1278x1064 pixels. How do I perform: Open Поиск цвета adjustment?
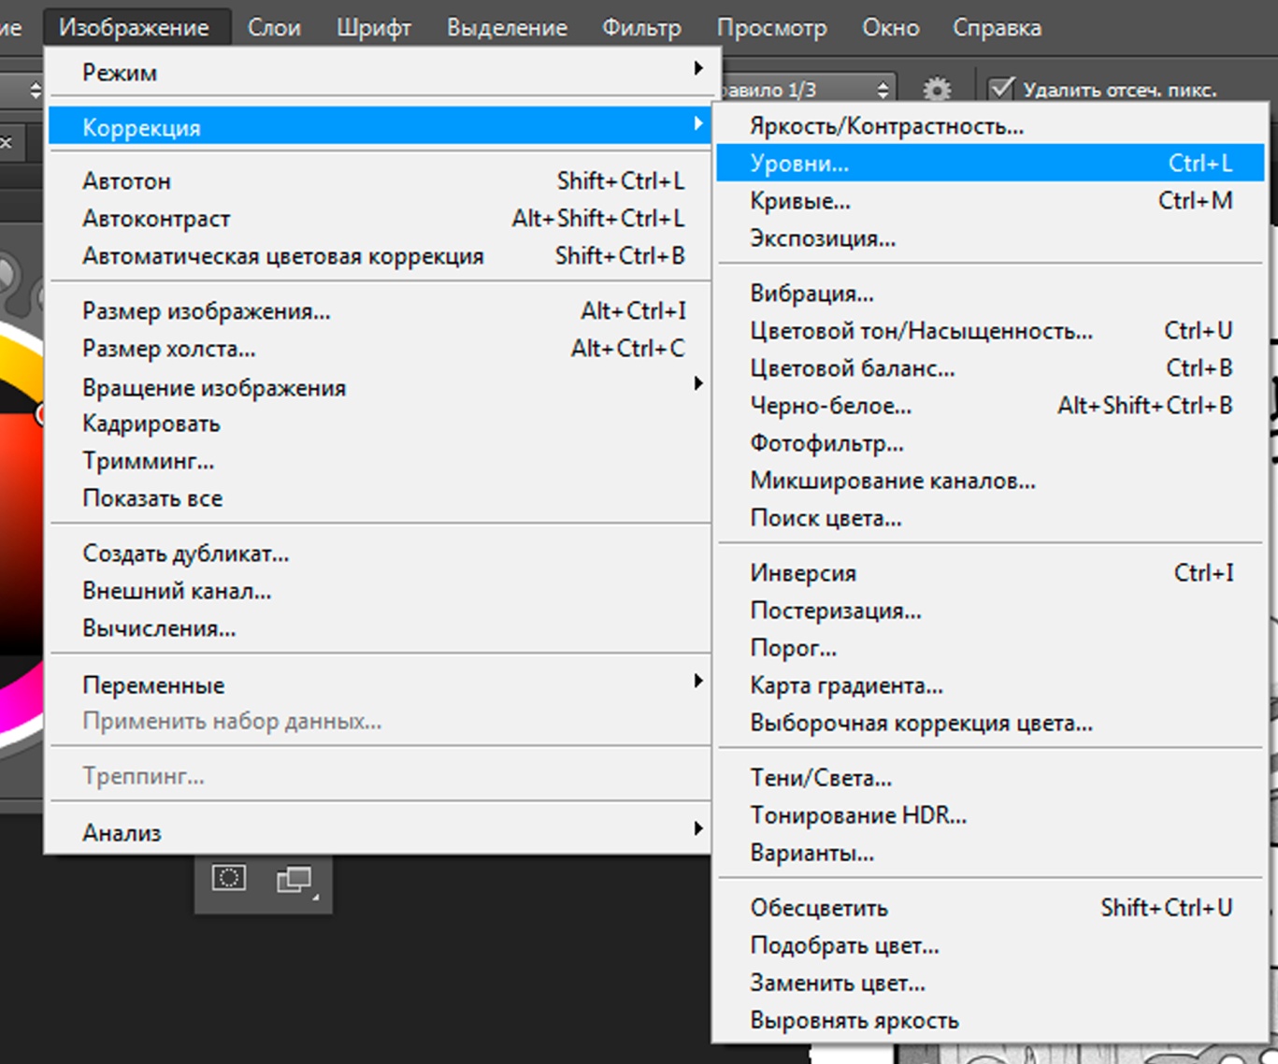[990, 518]
